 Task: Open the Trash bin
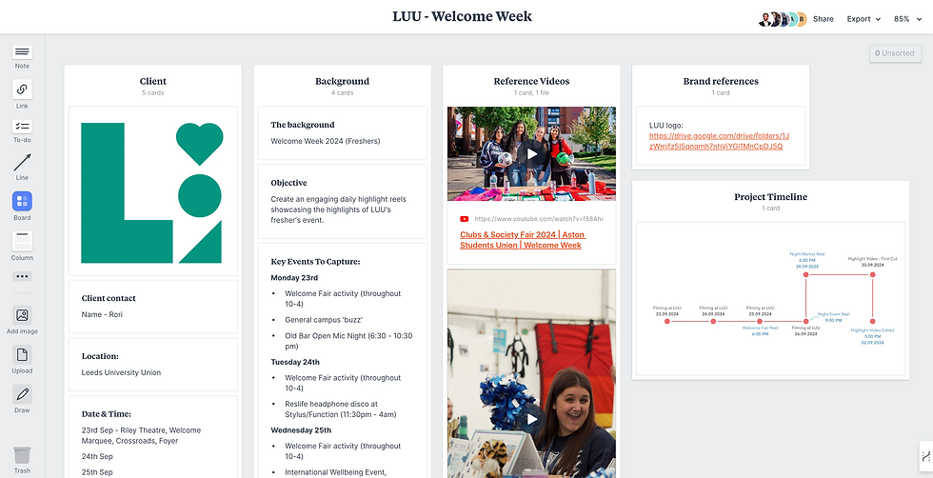[22, 460]
